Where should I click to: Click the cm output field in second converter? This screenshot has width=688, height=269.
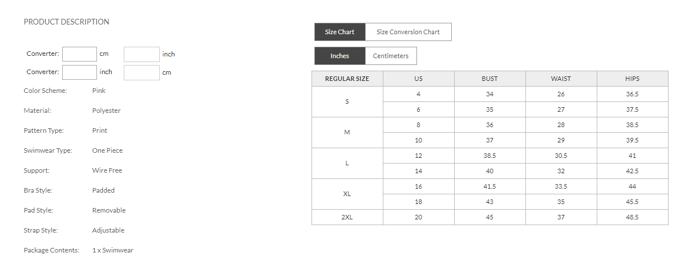pos(141,72)
